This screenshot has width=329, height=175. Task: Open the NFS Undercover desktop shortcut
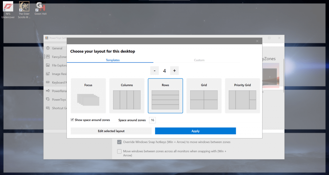(8, 6)
